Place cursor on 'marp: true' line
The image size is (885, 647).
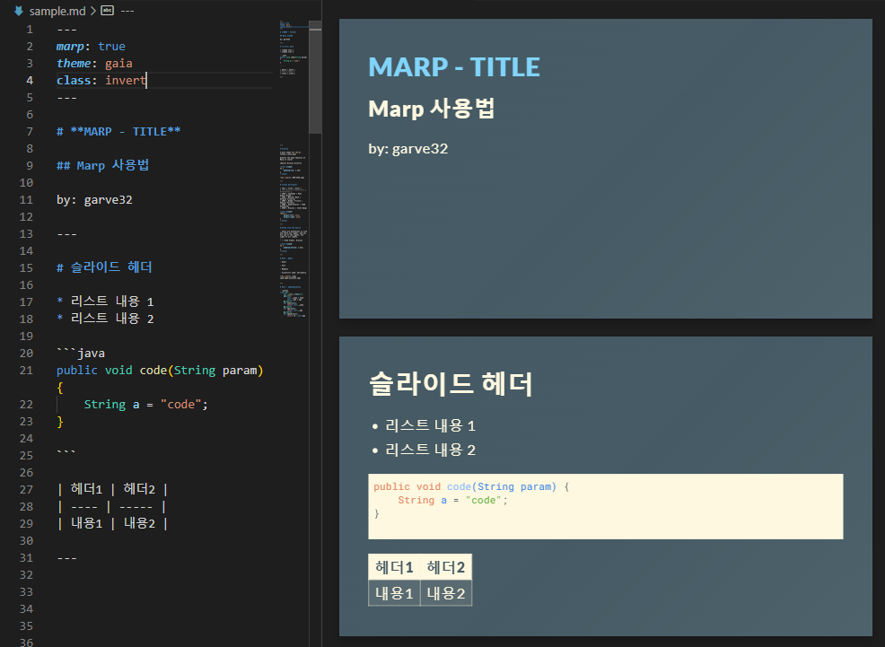point(91,47)
